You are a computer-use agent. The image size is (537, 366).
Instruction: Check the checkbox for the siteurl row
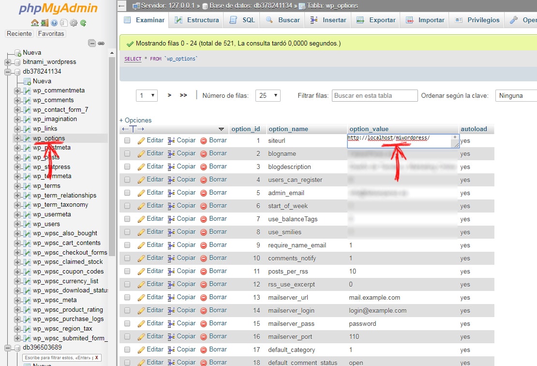click(x=127, y=140)
